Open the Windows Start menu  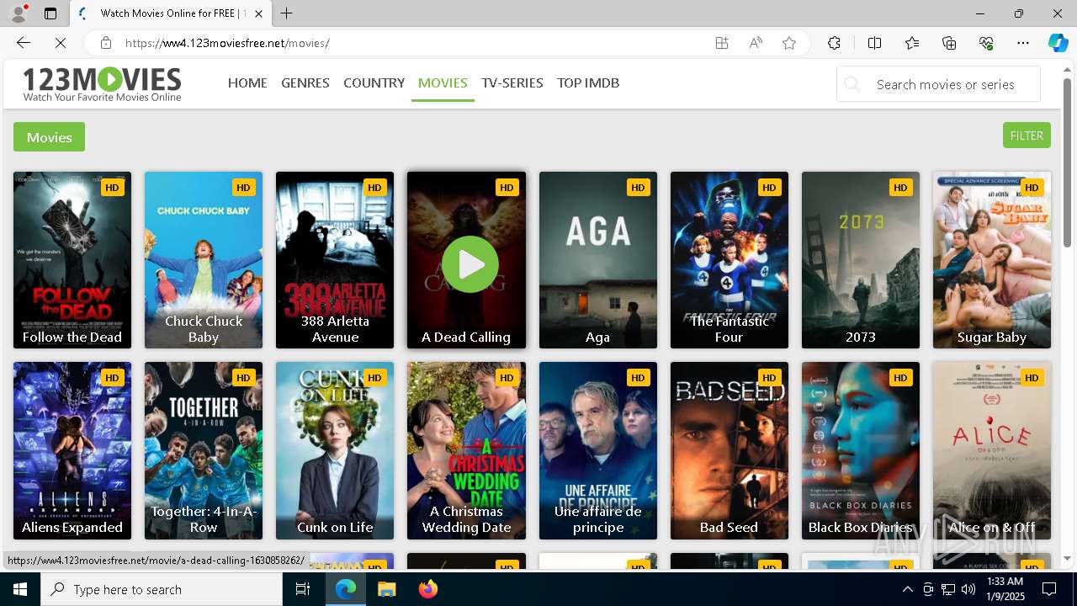point(20,589)
